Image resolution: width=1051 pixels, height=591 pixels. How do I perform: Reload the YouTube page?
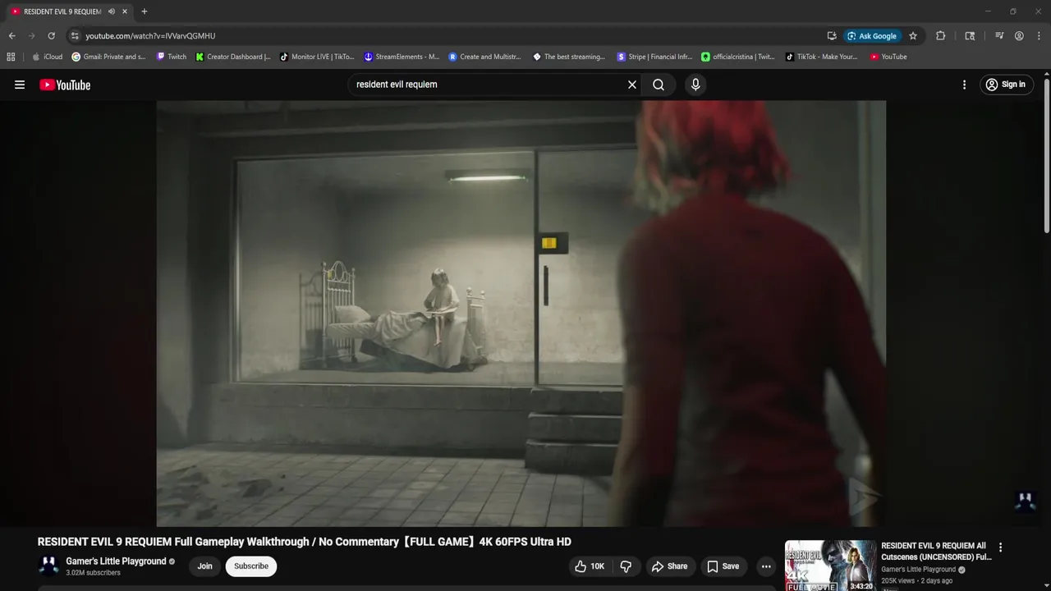[x=51, y=36]
